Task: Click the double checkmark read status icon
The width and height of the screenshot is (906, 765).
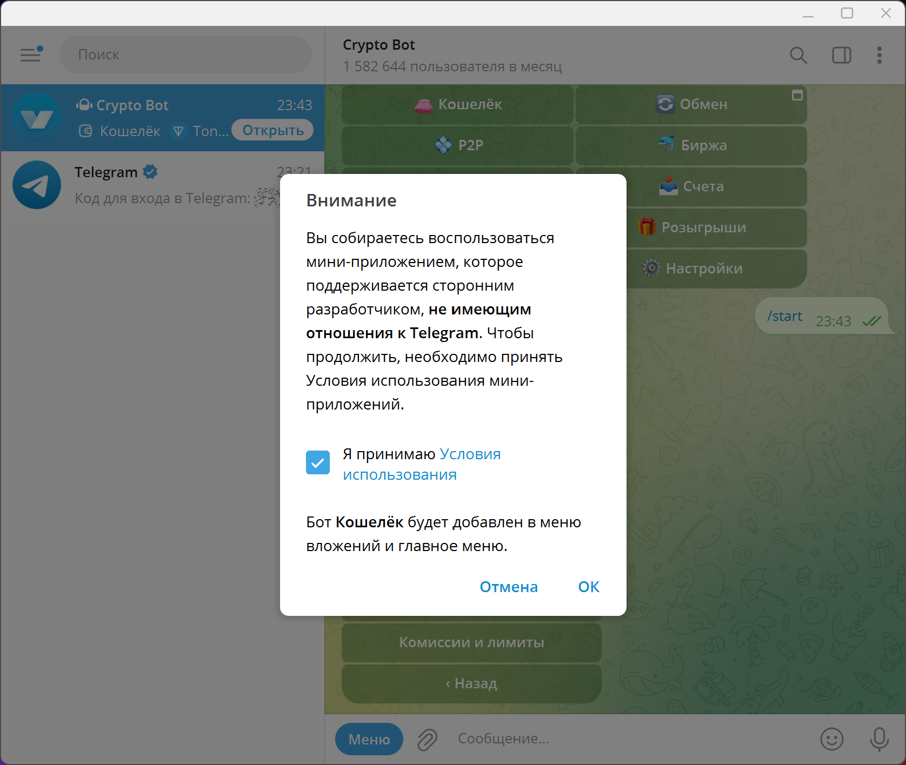Action: [871, 321]
